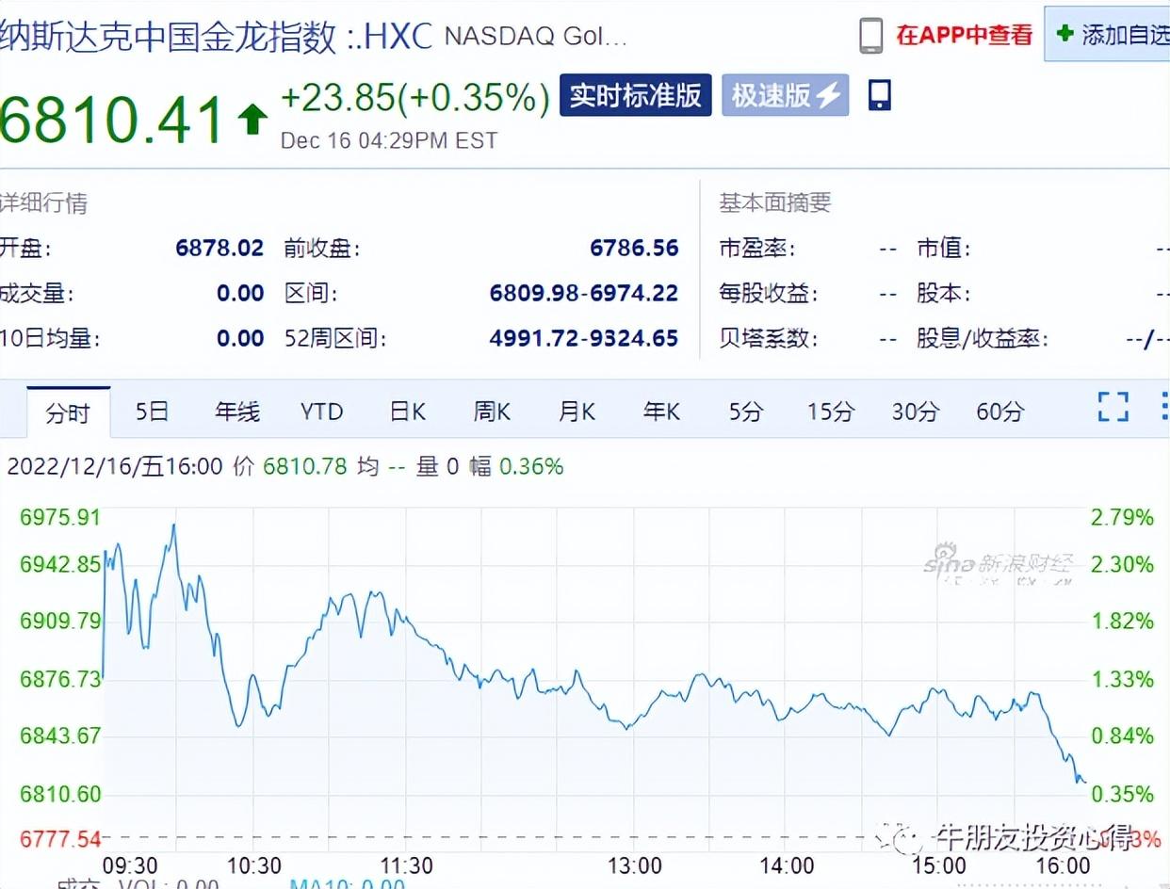The height and width of the screenshot is (889, 1170).
Task: Click the phone icon next to 极速版
Action: click(879, 95)
